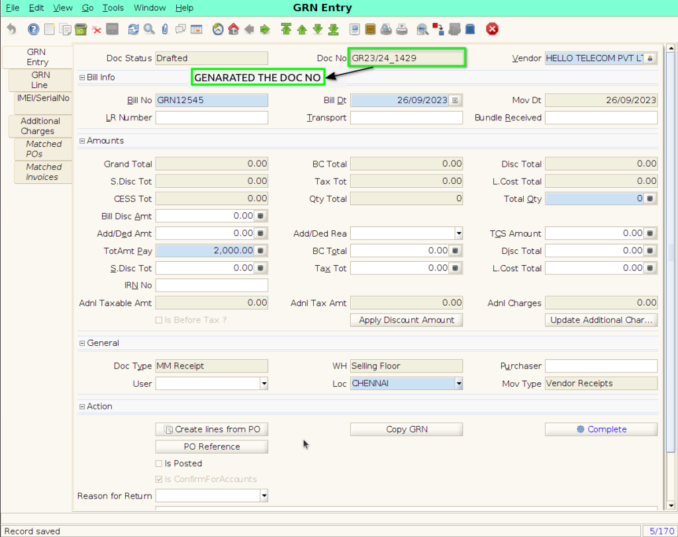Go to Home via house icon
This screenshot has width=678, height=537.
[x=234, y=29]
